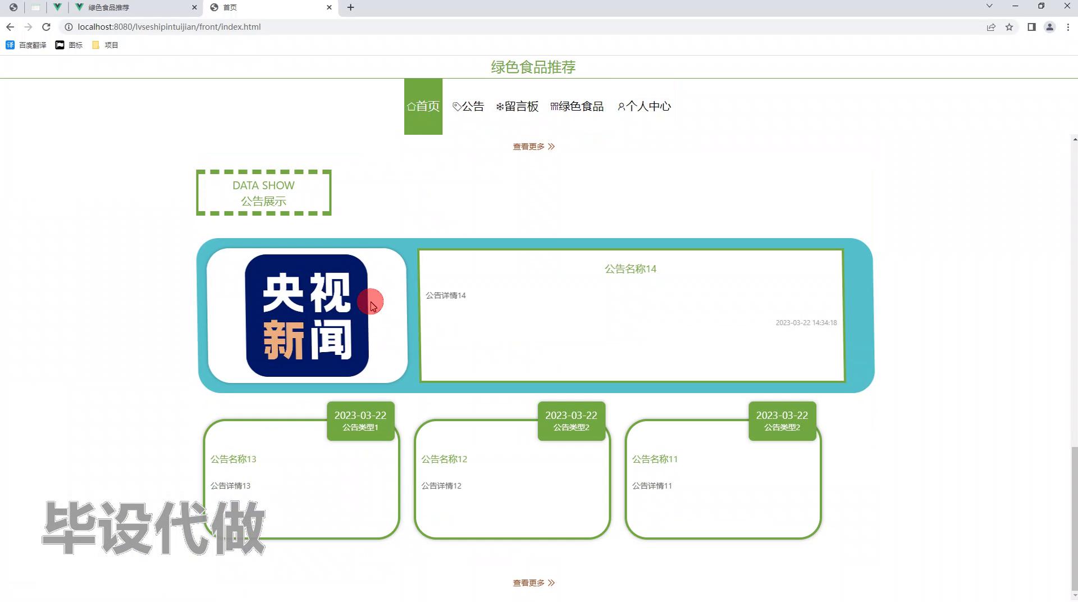Click the 绿色食品推荐 site title

coord(533,67)
